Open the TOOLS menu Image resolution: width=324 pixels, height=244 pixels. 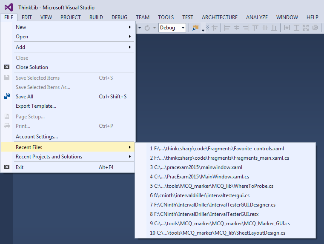click(166, 17)
